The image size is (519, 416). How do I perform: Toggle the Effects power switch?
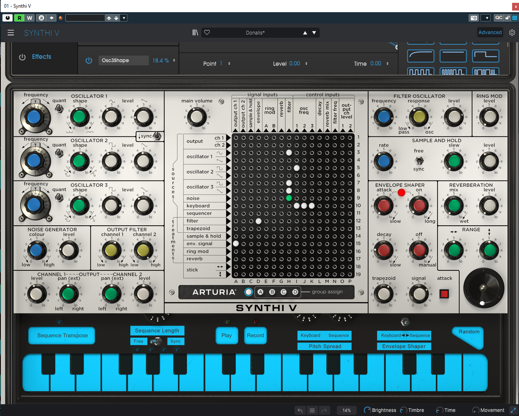pyautogui.click(x=22, y=57)
